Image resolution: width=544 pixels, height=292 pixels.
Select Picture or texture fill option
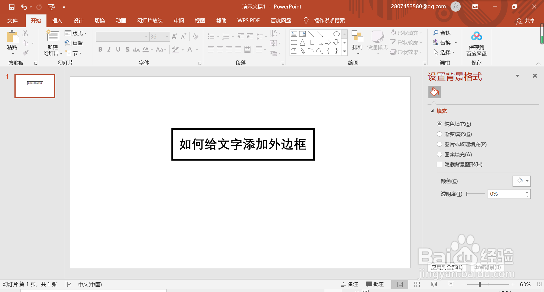click(439, 144)
